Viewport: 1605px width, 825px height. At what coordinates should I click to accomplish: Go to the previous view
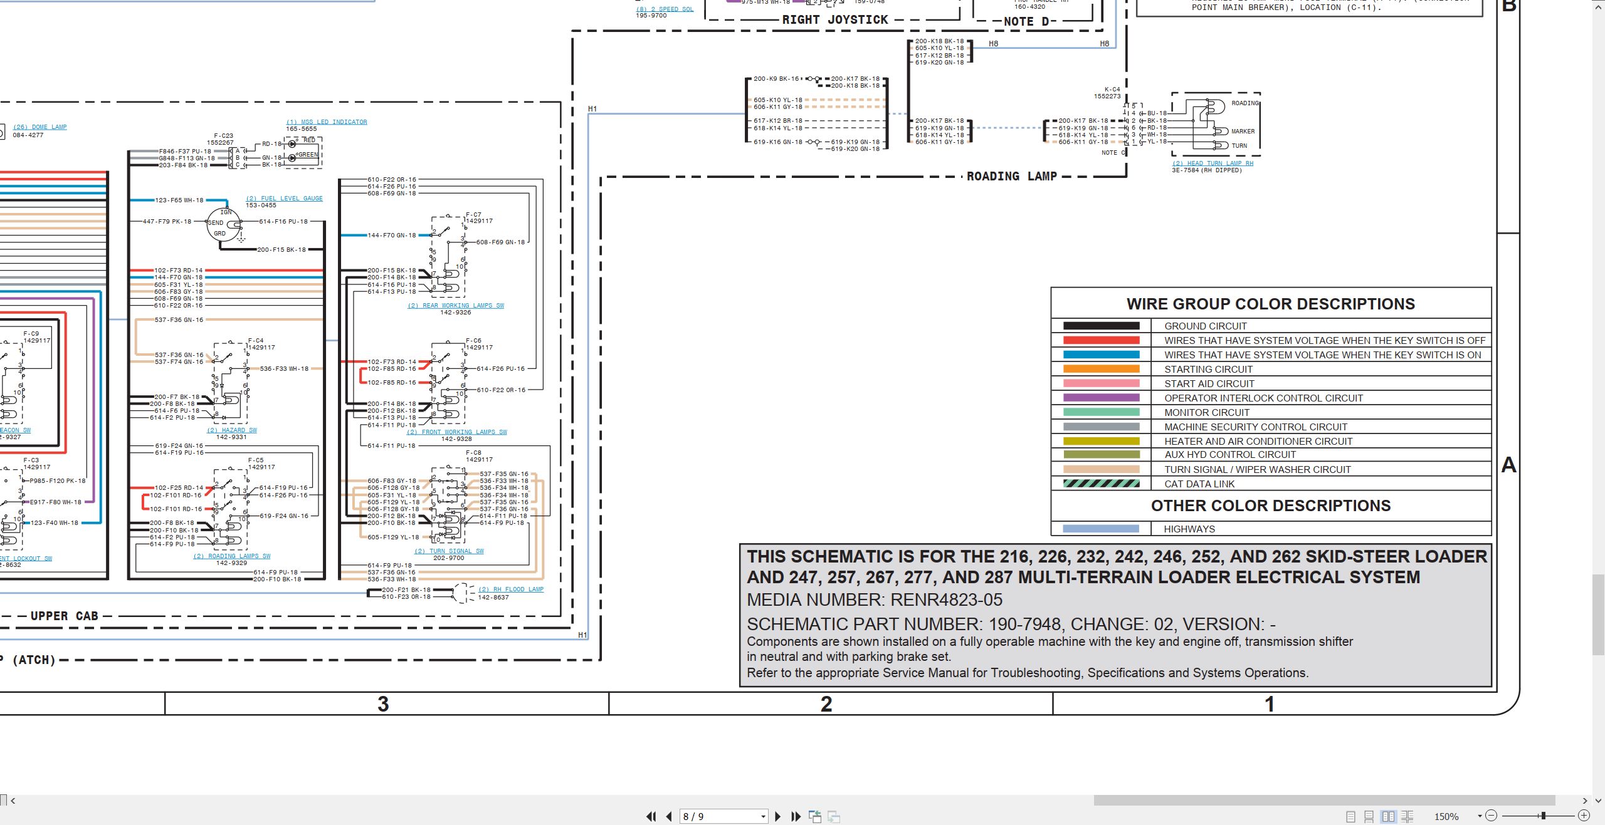[815, 816]
